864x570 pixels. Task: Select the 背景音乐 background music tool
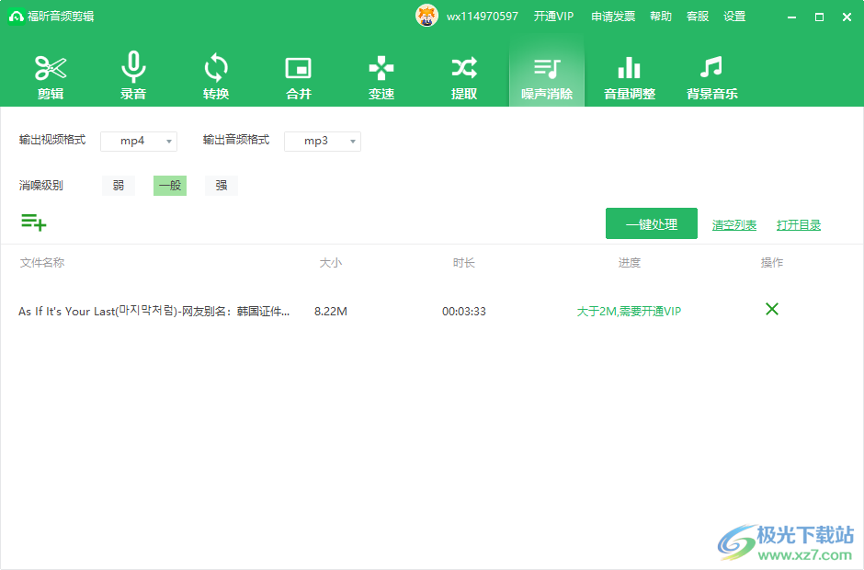click(712, 76)
